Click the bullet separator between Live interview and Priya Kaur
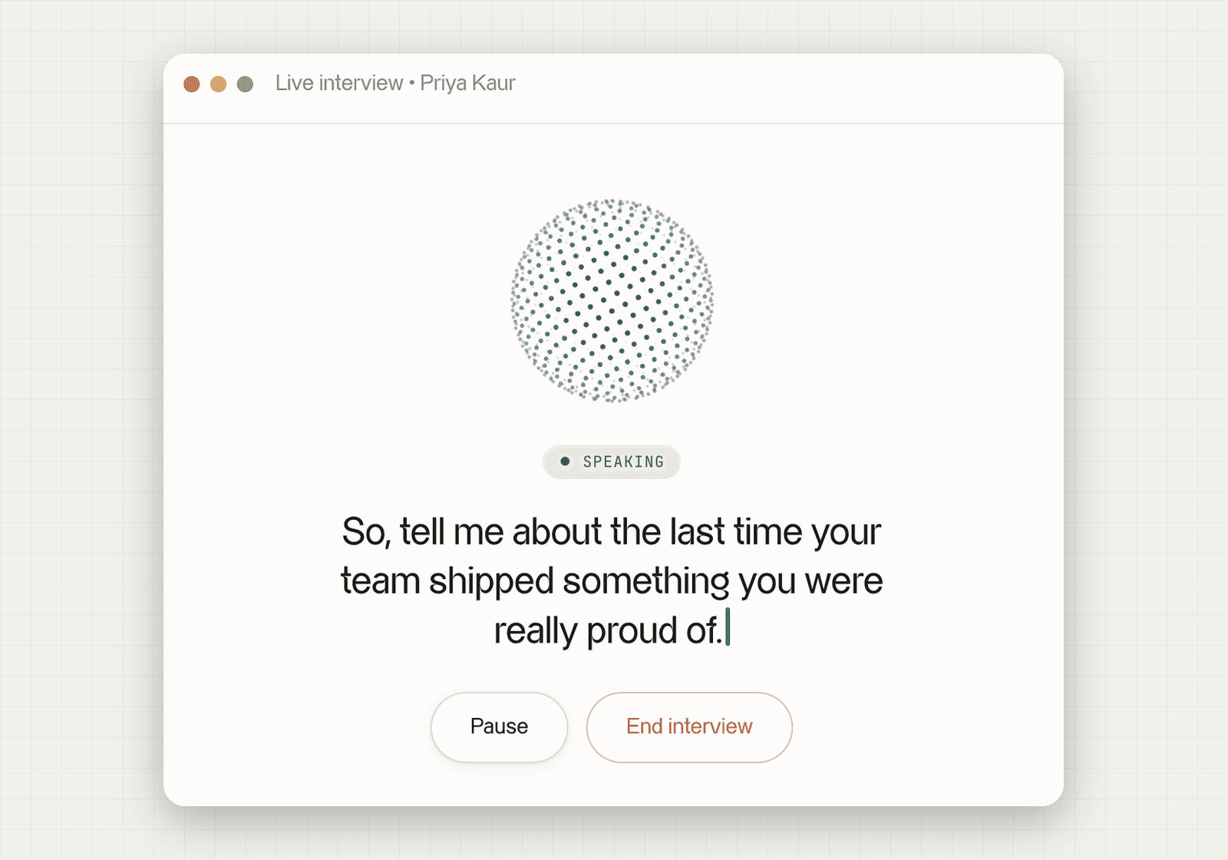Viewport: 1228px width, 860px height. tap(411, 83)
